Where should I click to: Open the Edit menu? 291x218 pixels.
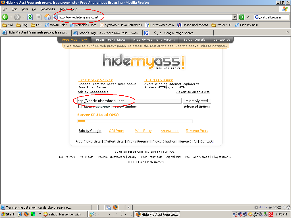click(x=14, y=9)
